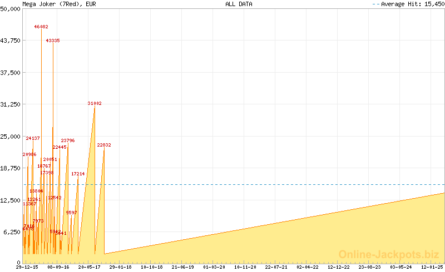
Task: Select the 43335 peak value label
Action: coord(53,41)
